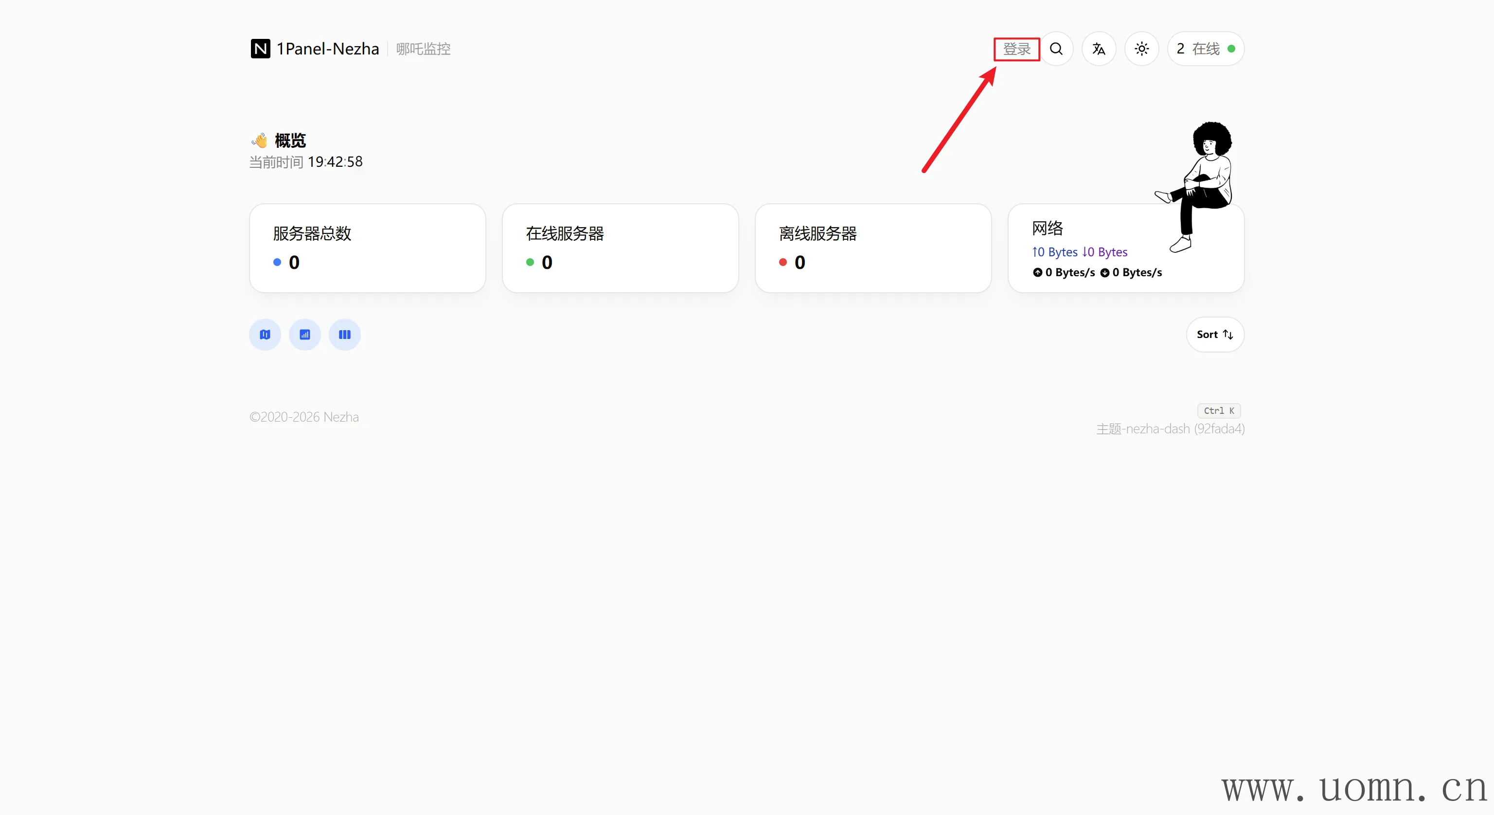Click the waving hand emoji beside 概览
The image size is (1494, 815).
click(x=260, y=141)
